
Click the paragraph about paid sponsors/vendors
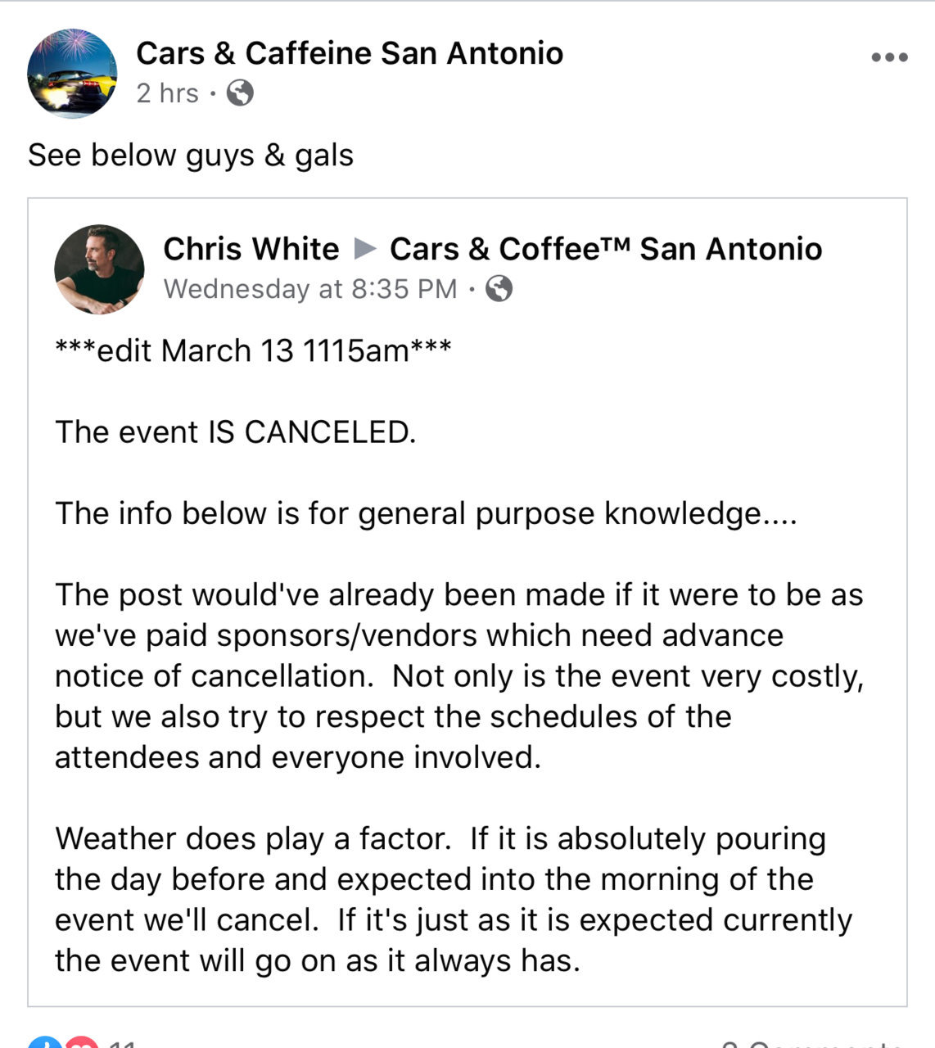tap(459, 675)
